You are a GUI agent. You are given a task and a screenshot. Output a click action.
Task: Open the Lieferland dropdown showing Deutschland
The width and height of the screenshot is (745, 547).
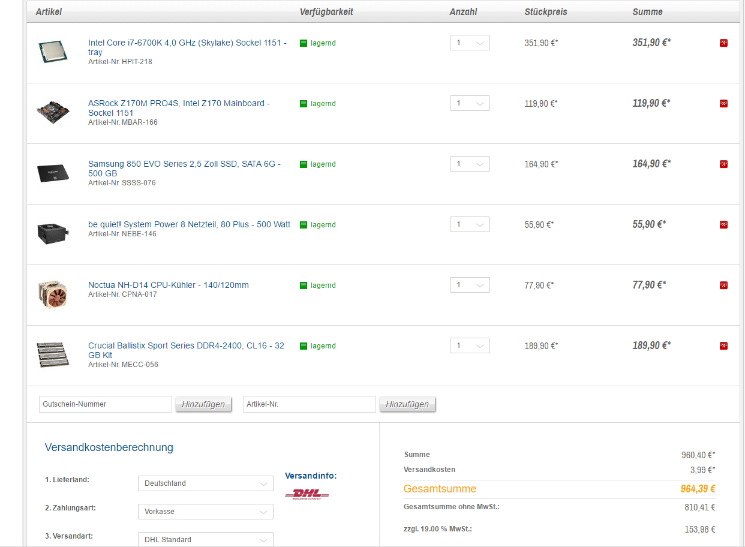206,483
